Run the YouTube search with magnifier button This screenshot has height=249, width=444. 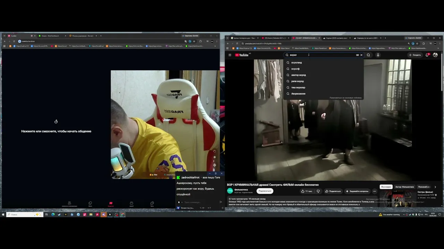point(368,55)
